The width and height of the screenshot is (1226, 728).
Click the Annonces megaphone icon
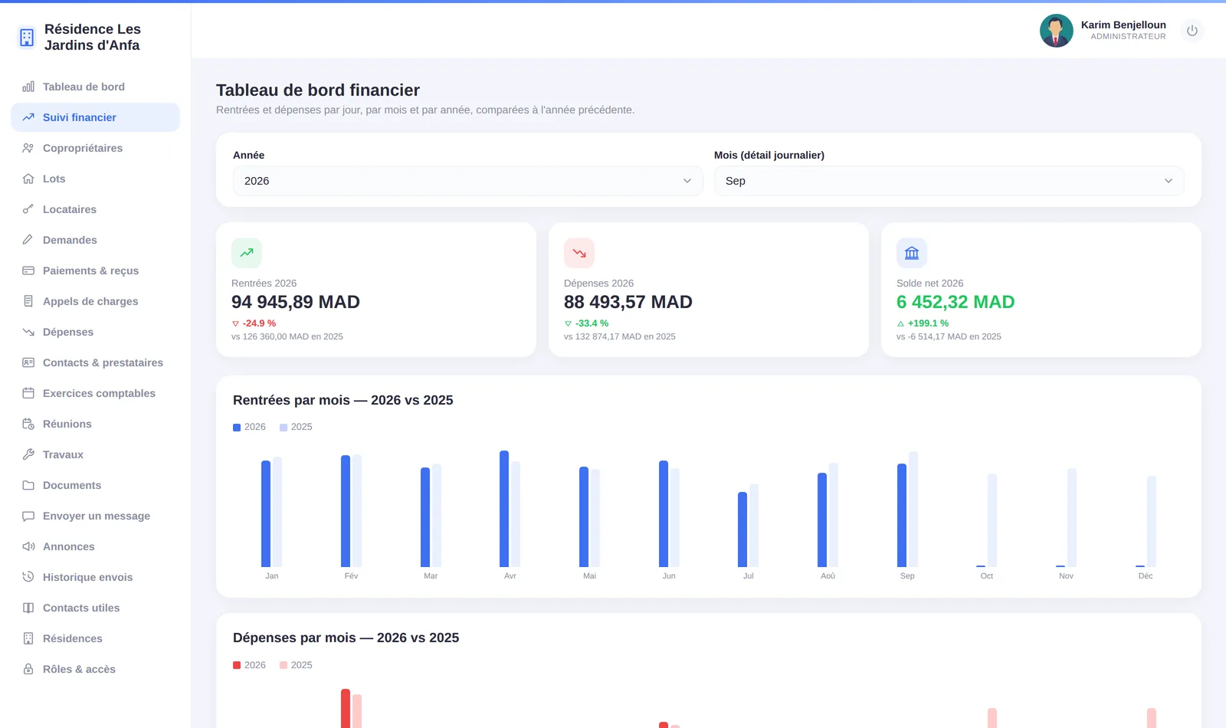click(28, 546)
